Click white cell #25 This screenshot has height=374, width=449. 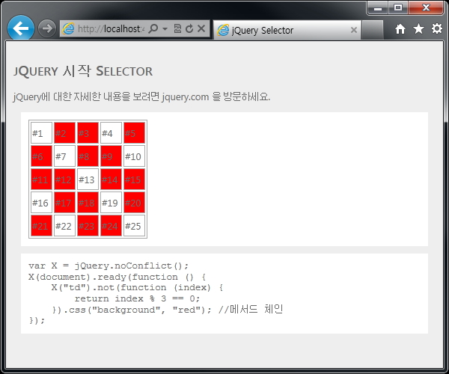[x=134, y=225]
